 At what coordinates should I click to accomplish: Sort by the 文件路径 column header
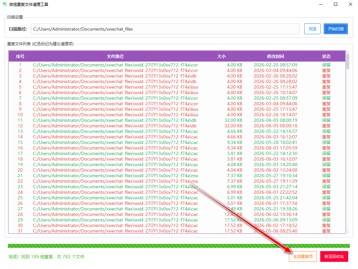(115, 56)
